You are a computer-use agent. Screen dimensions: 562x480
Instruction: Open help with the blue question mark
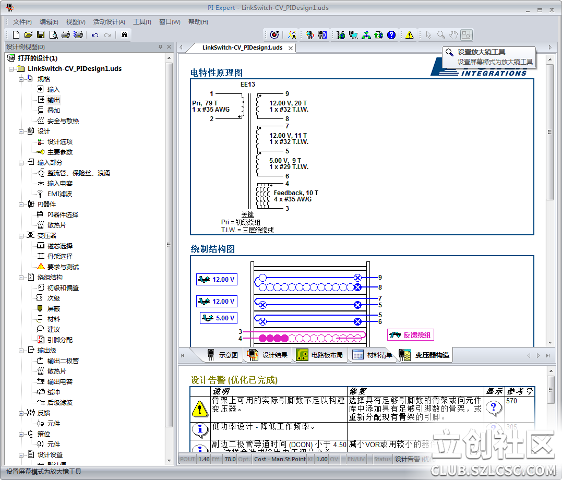391,35
